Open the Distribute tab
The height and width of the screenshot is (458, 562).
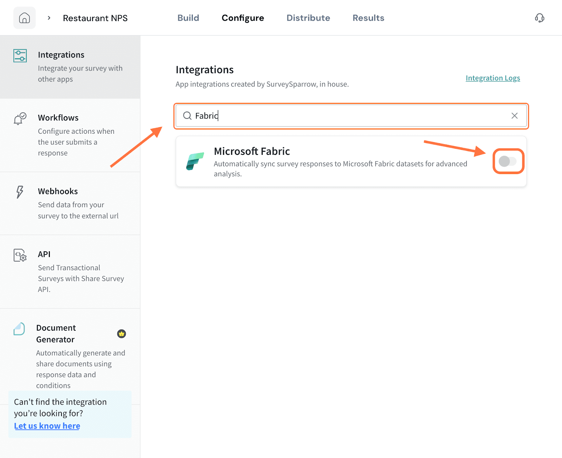[x=308, y=18]
